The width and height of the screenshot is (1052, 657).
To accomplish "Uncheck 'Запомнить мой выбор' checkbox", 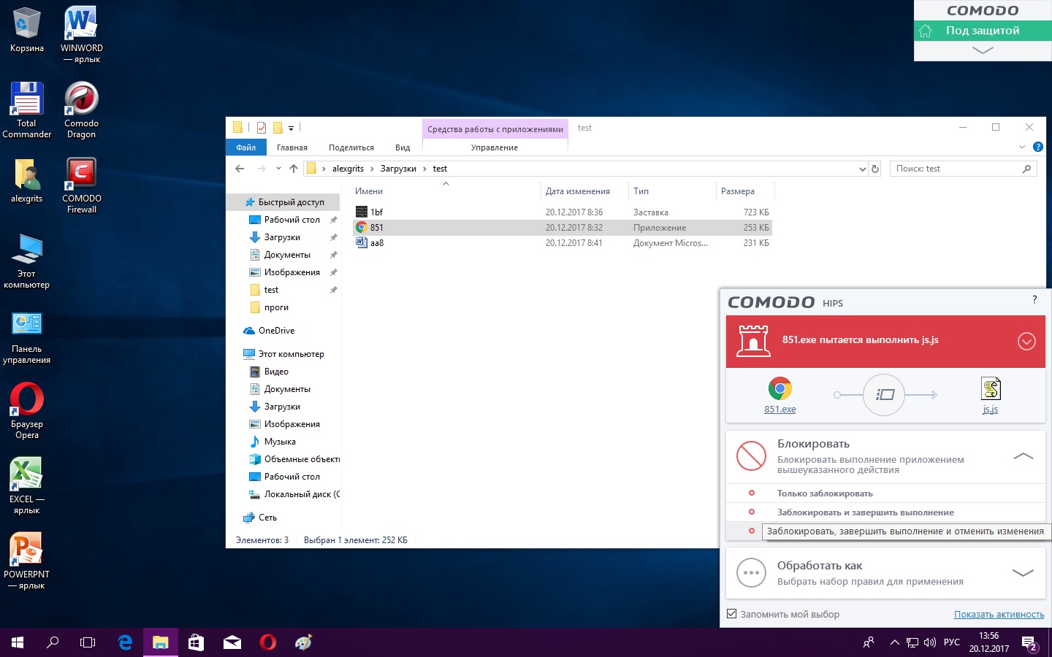I will [x=731, y=614].
